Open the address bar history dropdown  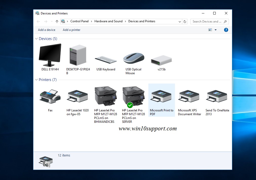[180, 22]
